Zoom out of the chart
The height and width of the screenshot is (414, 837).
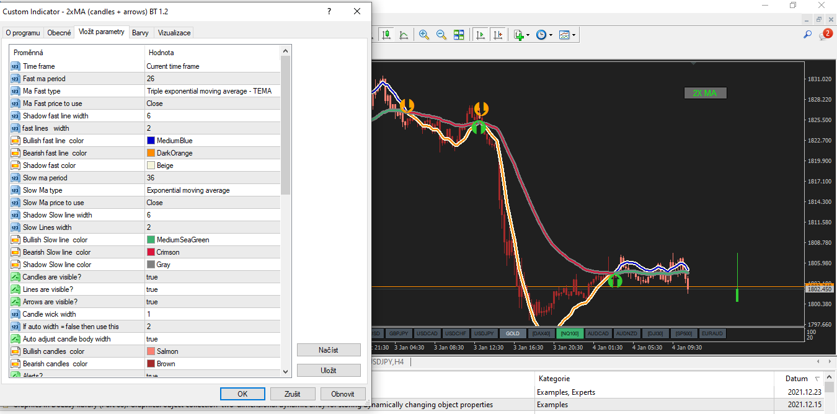coord(441,35)
